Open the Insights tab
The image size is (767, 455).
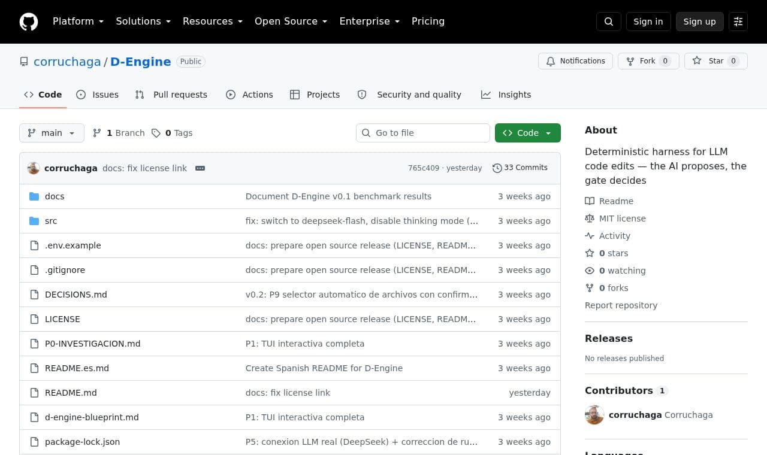click(x=506, y=95)
